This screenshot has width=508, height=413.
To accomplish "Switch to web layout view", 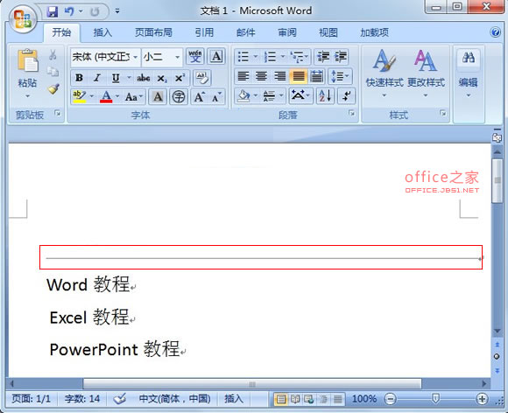I will pyautogui.click(x=309, y=399).
